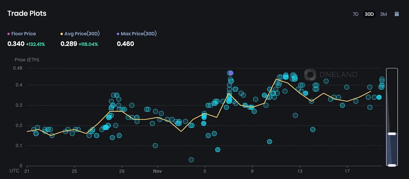Switch to the 30D time range

tap(369, 14)
